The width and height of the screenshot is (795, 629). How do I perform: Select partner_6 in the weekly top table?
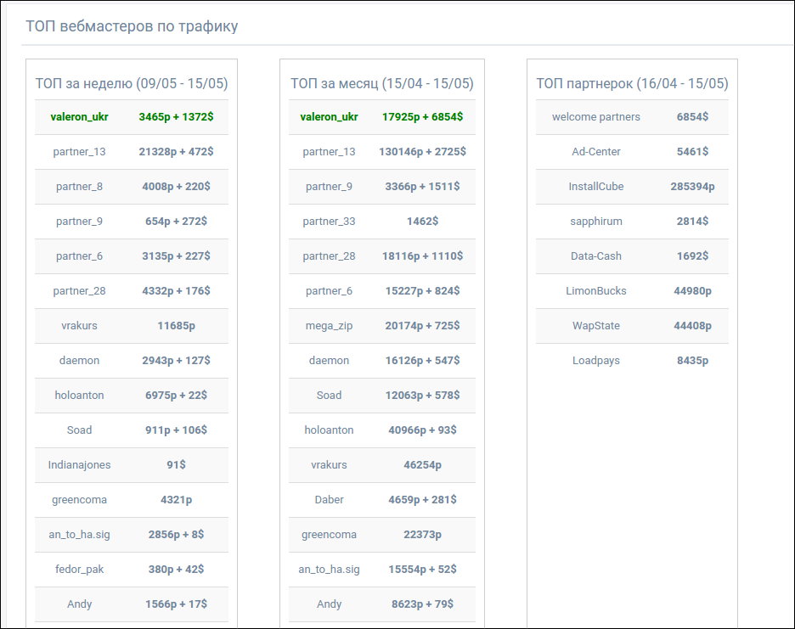coord(79,256)
